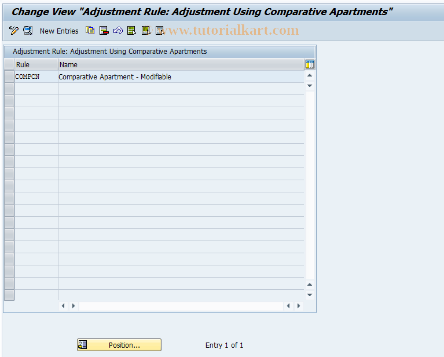Click the up arrow directly under the column settings icon
This screenshot has width=444, height=357.
coord(310,75)
